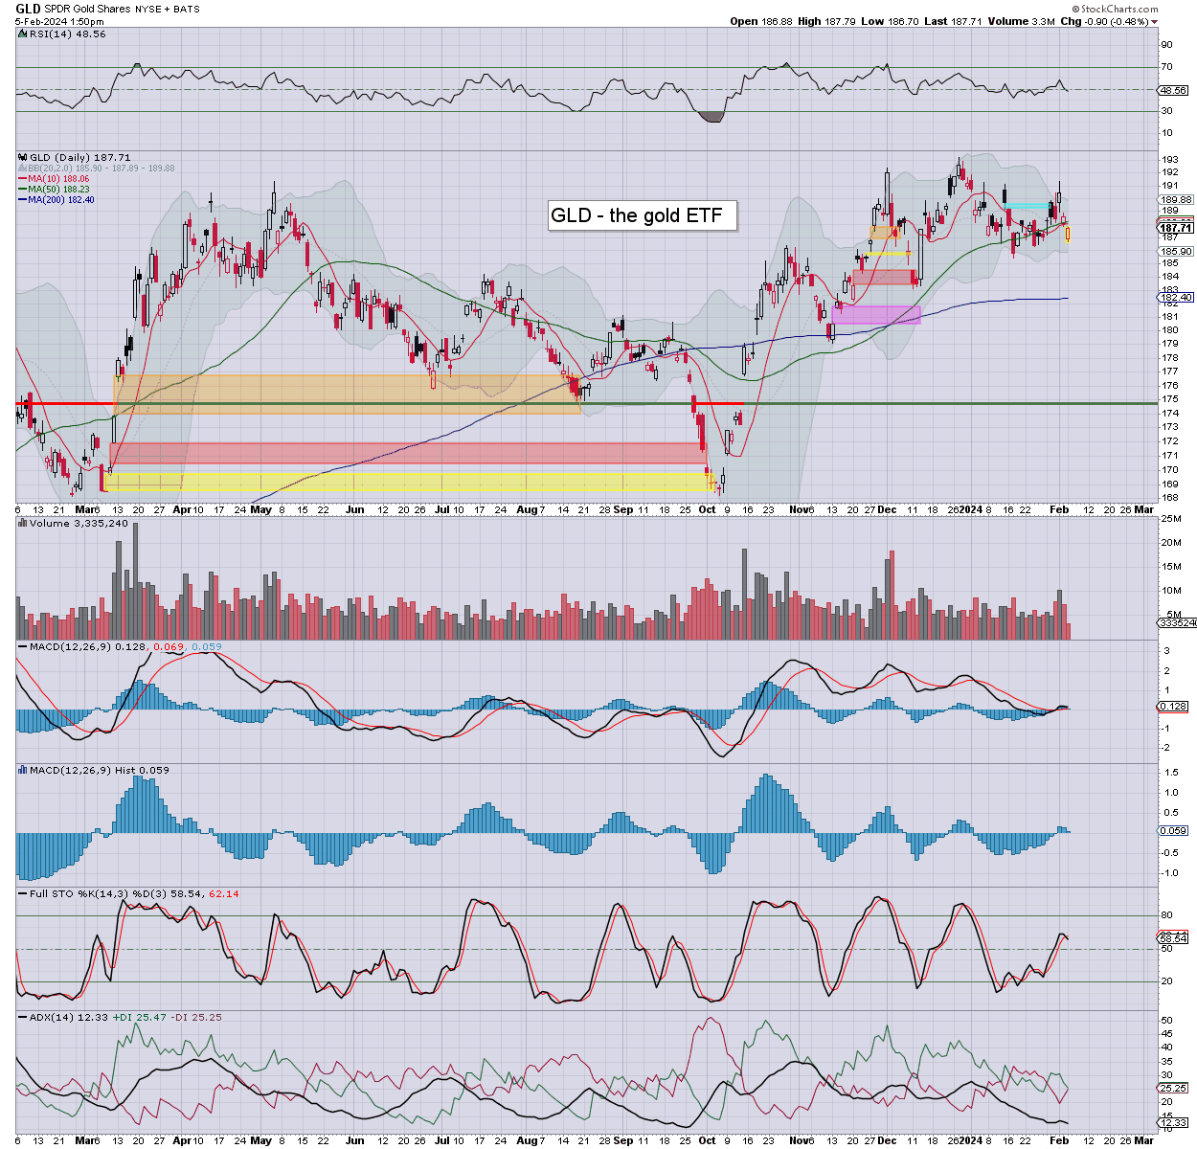
Task: Click the MACD Hist panel icon
Action: tap(22, 770)
